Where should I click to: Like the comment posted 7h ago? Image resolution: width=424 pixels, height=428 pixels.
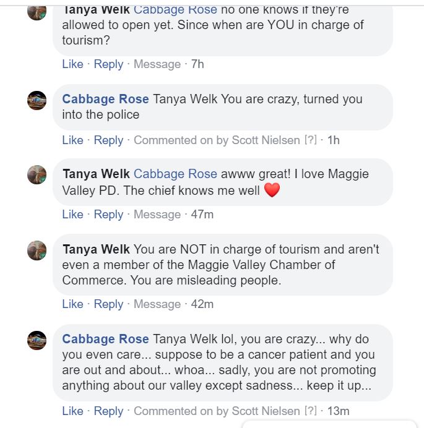pyautogui.click(x=72, y=64)
